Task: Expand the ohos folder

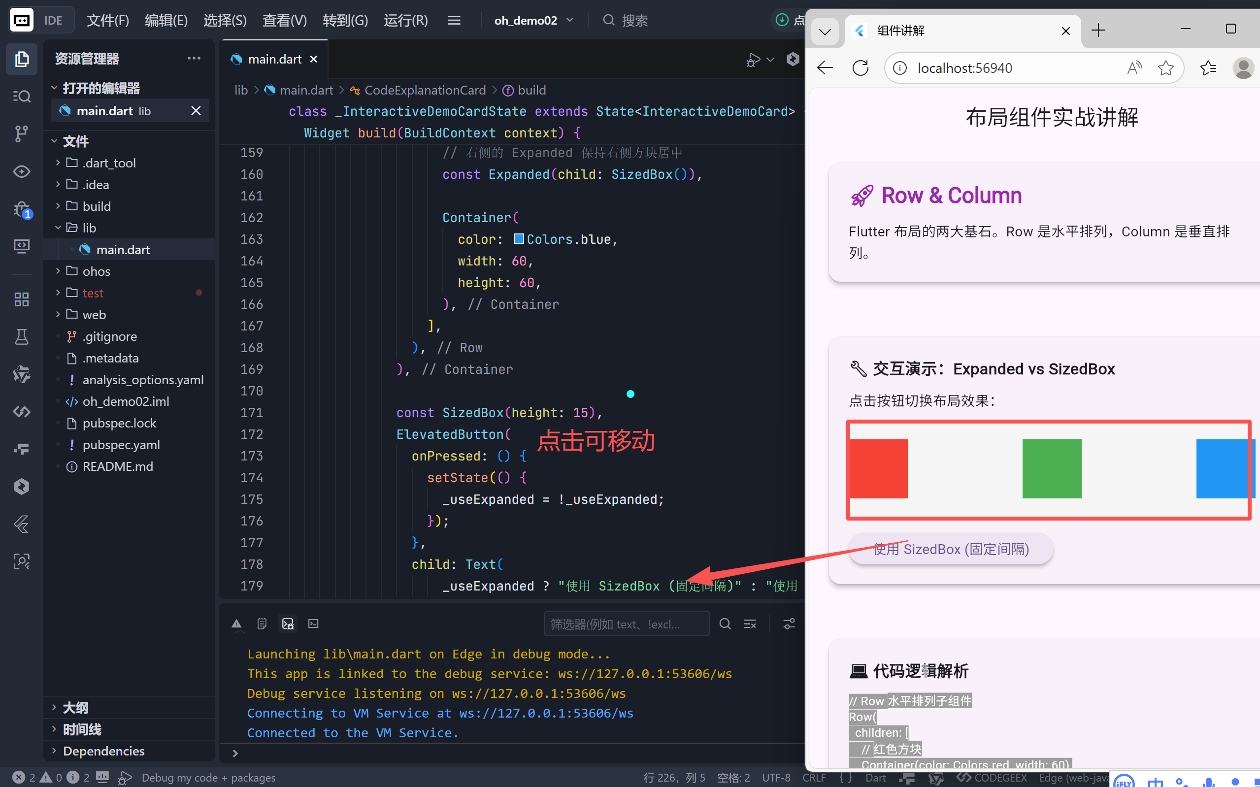Action: click(x=96, y=271)
